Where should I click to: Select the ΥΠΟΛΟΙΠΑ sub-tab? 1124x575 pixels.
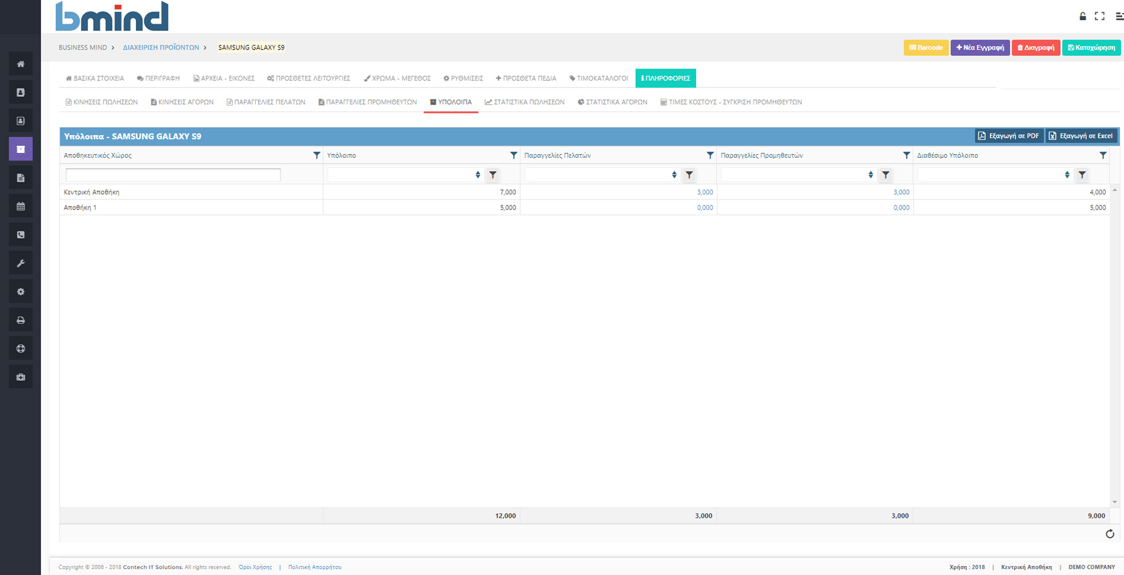coord(451,102)
